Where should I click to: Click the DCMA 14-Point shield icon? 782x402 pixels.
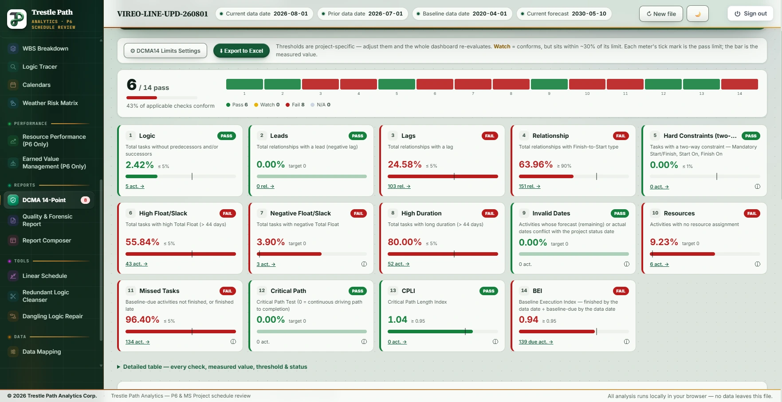point(13,200)
